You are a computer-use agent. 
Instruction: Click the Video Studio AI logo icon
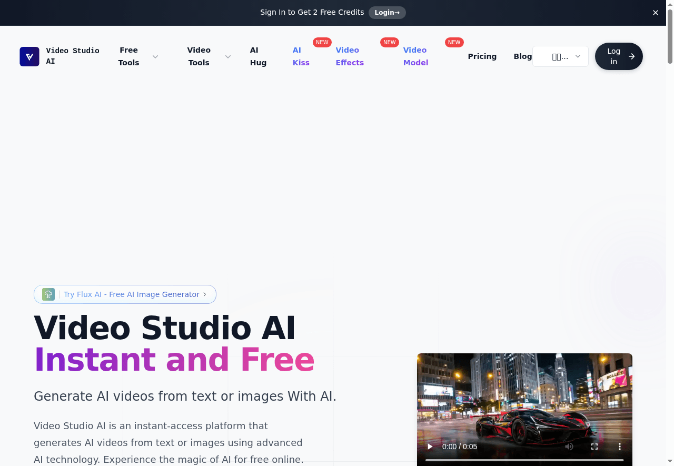click(x=29, y=56)
